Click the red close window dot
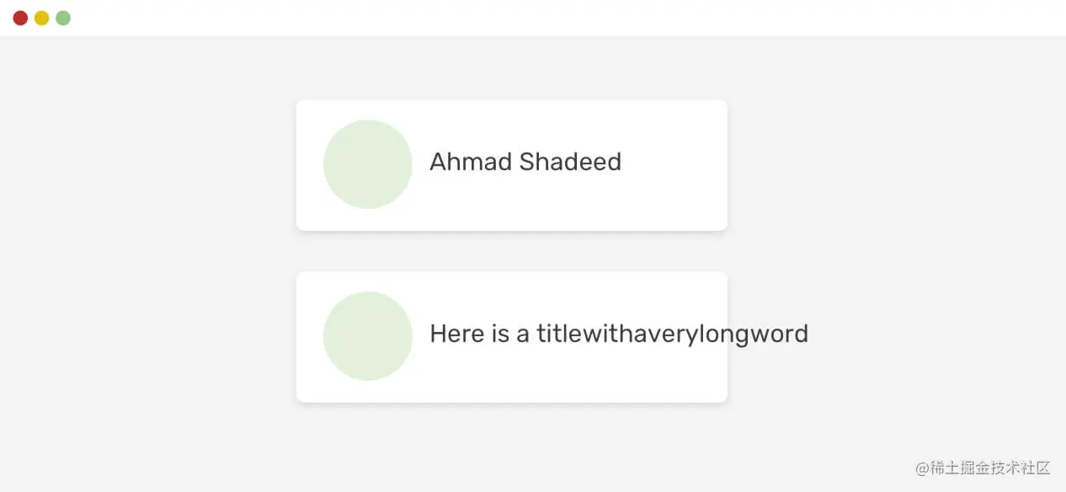1066x492 pixels. tap(20, 18)
